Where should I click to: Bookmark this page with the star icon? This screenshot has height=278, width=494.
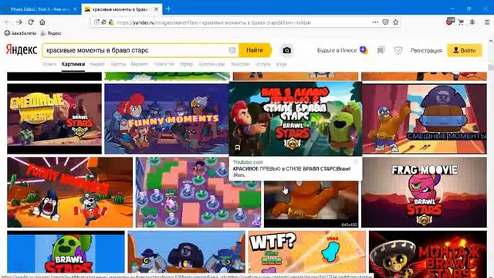click(396, 22)
